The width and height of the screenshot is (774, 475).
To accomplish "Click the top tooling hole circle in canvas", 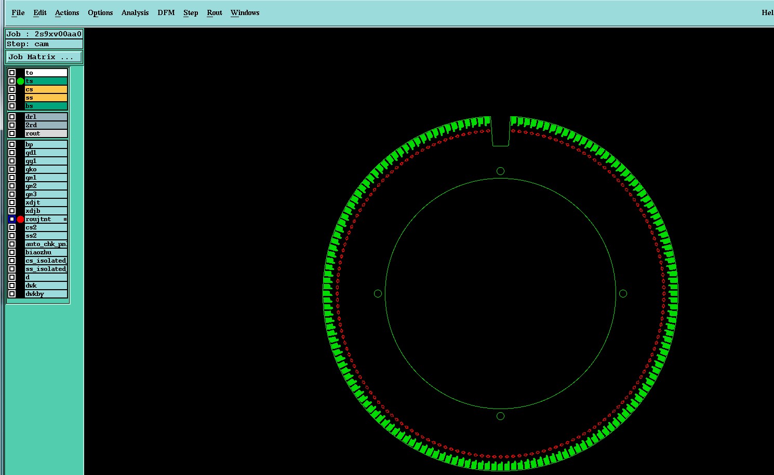I will click(500, 171).
